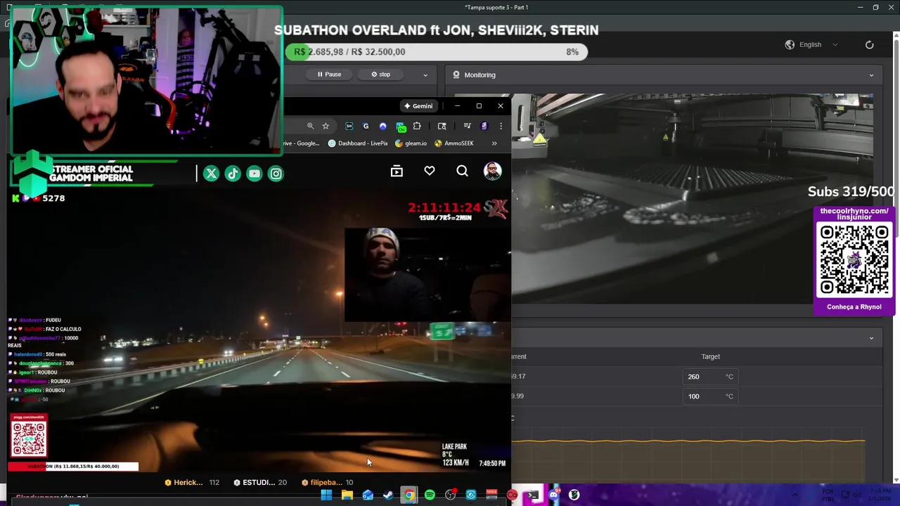Open the G extension icon in Chrome

pyautogui.click(x=366, y=126)
